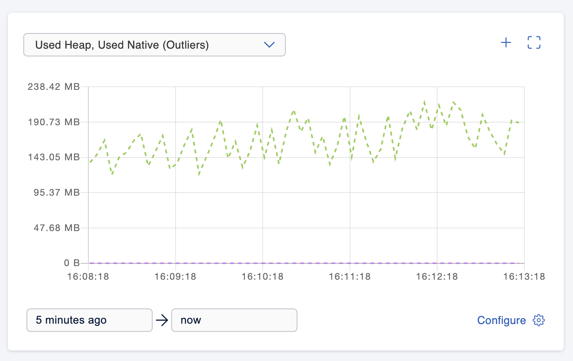
Task: Click the 16:11:18 time axis label
Action: coord(350,277)
